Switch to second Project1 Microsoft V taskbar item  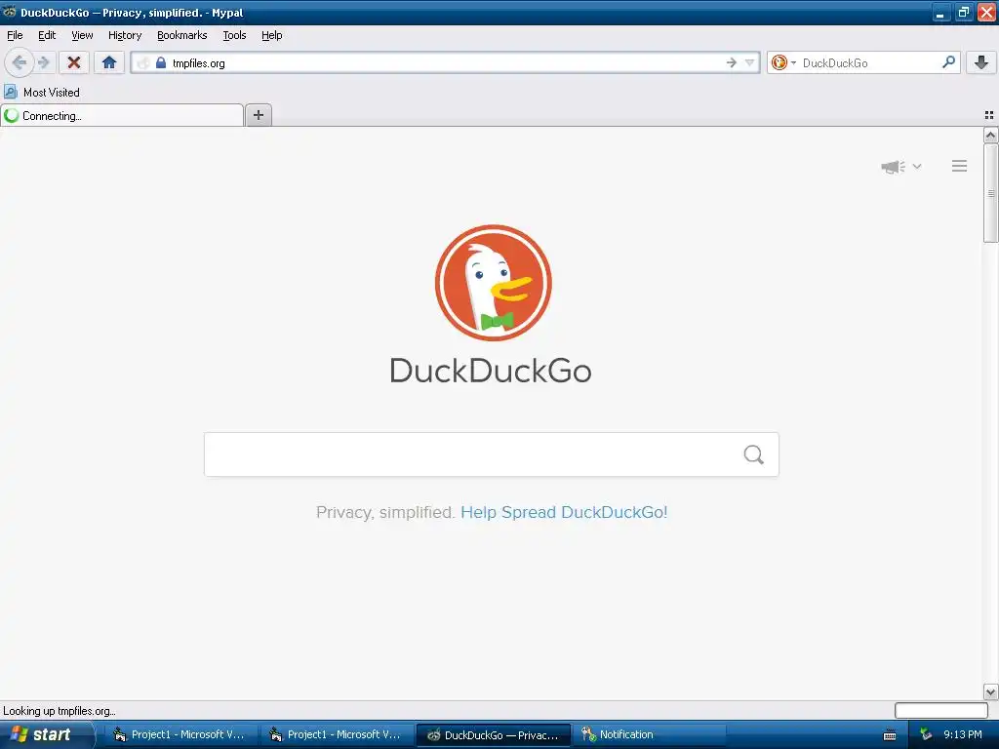click(336, 735)
